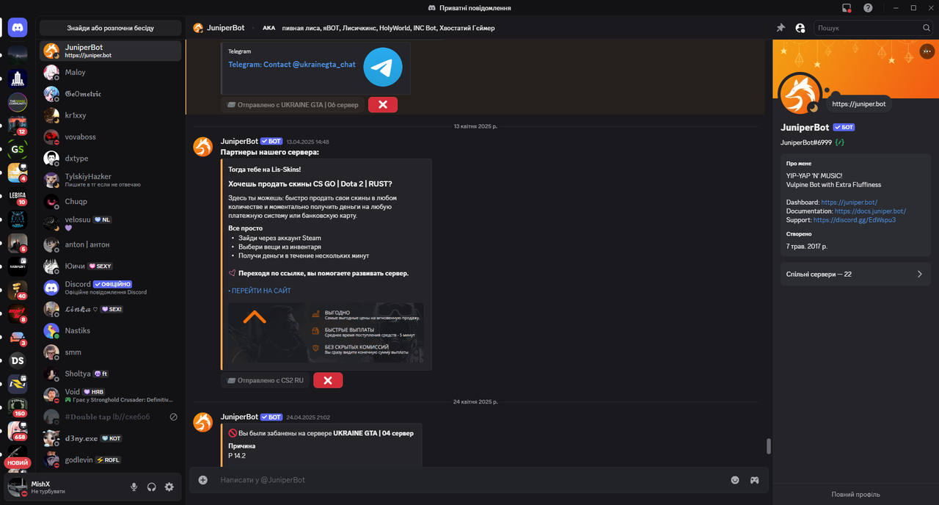Open server icon with 658 badge
Viewport: 939px width, 505px height.
point(18,431)
